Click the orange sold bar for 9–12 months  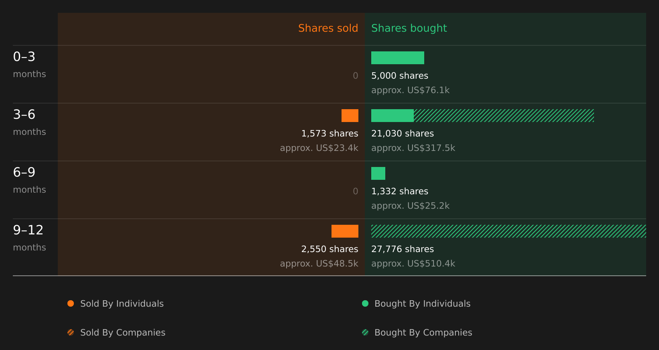(345, 231)
